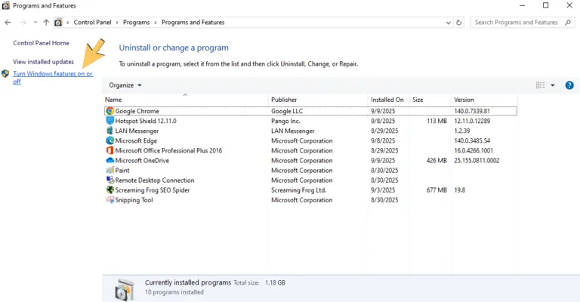Screen dimensions: 580x302
Task: Open Control Panel Home link
Action: click(x=41, y=43)
